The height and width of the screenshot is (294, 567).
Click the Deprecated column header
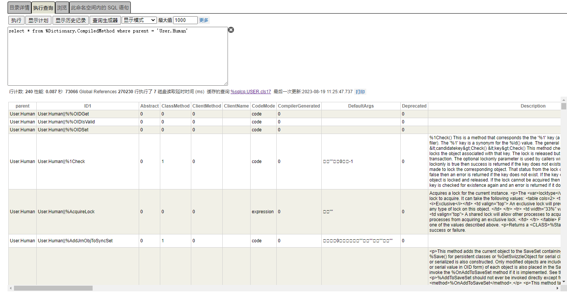(414, 106)
